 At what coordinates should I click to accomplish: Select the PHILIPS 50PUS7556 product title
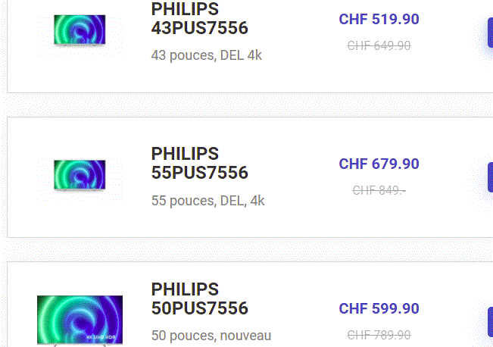pos(200,299)
